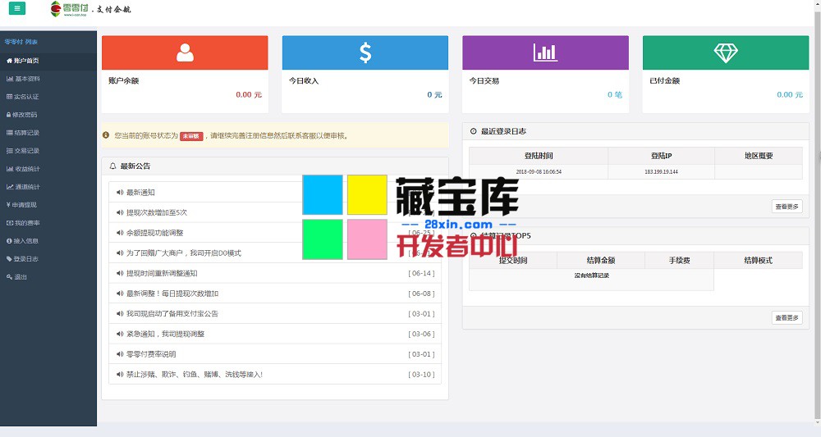This screenshot has height=437, width=821.
Task: Open announcement 提现时间重新调整通知
Action: coord(162,273)
